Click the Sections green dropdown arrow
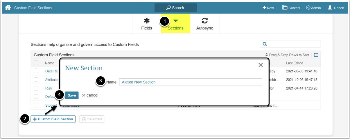Image resolution: width=350 pixels, height=139 pixels. click(x=175, y=21)
